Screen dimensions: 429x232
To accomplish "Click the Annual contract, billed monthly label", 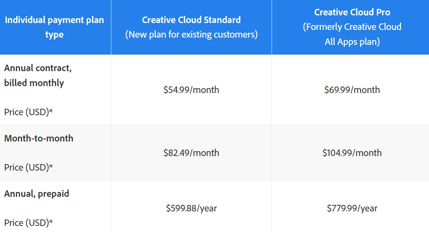I will coord(38,76).
